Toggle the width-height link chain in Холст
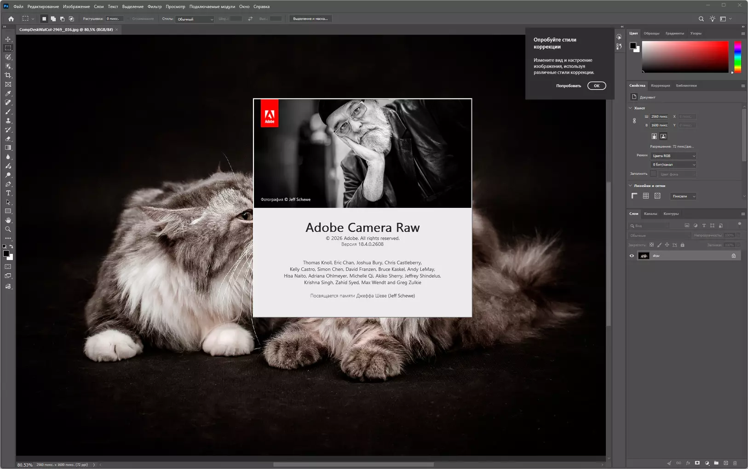This screenshot has height=469, width=748. 634,121
